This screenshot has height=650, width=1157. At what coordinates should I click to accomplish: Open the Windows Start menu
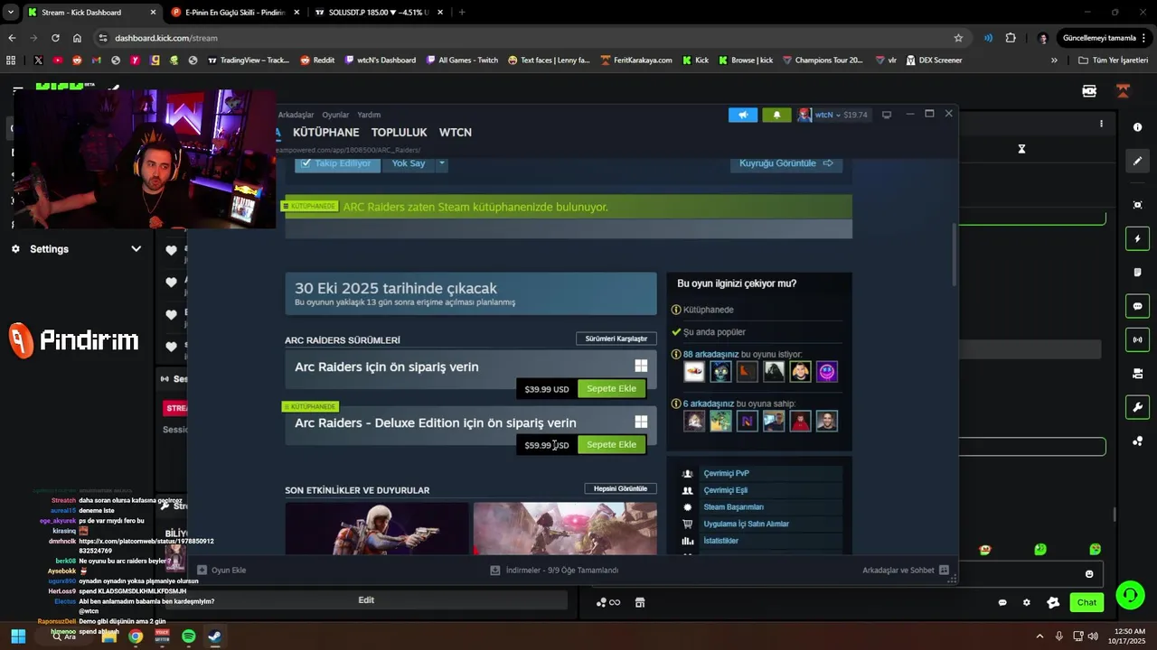18,636
